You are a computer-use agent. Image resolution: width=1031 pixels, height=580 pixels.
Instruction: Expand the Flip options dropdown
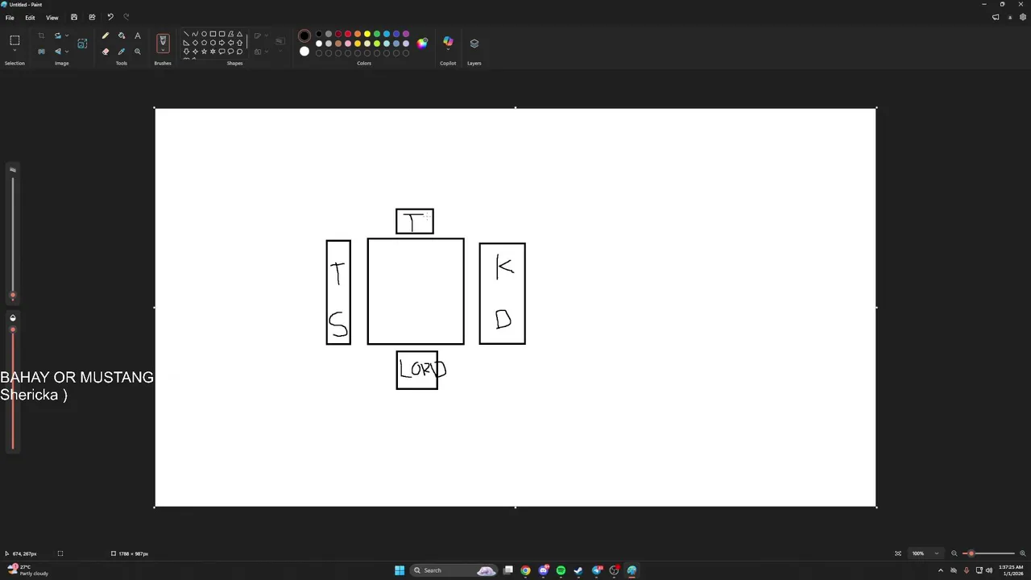[66, 52]
